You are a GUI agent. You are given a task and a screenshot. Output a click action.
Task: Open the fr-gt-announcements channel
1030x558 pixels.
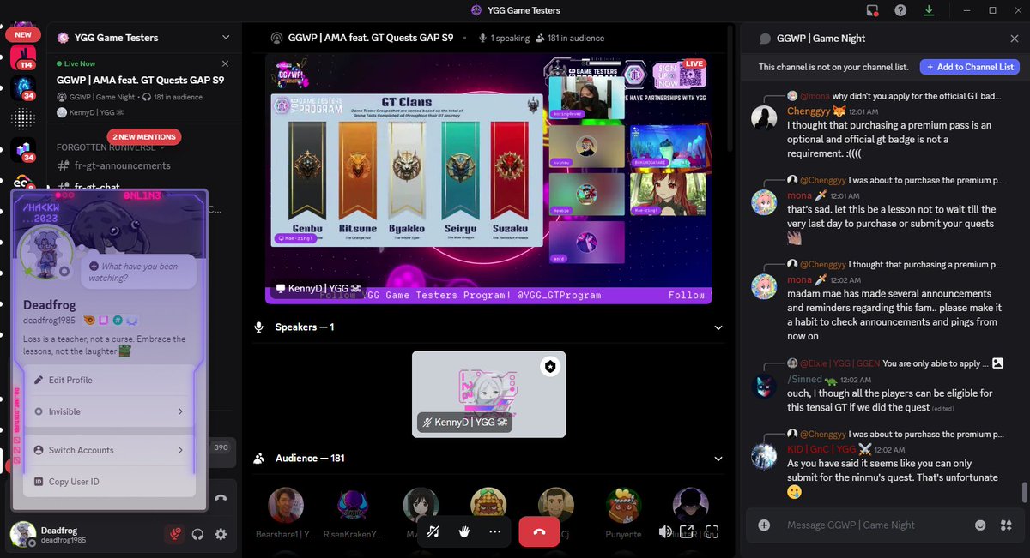pyautogui.click(x=122, y=165)
